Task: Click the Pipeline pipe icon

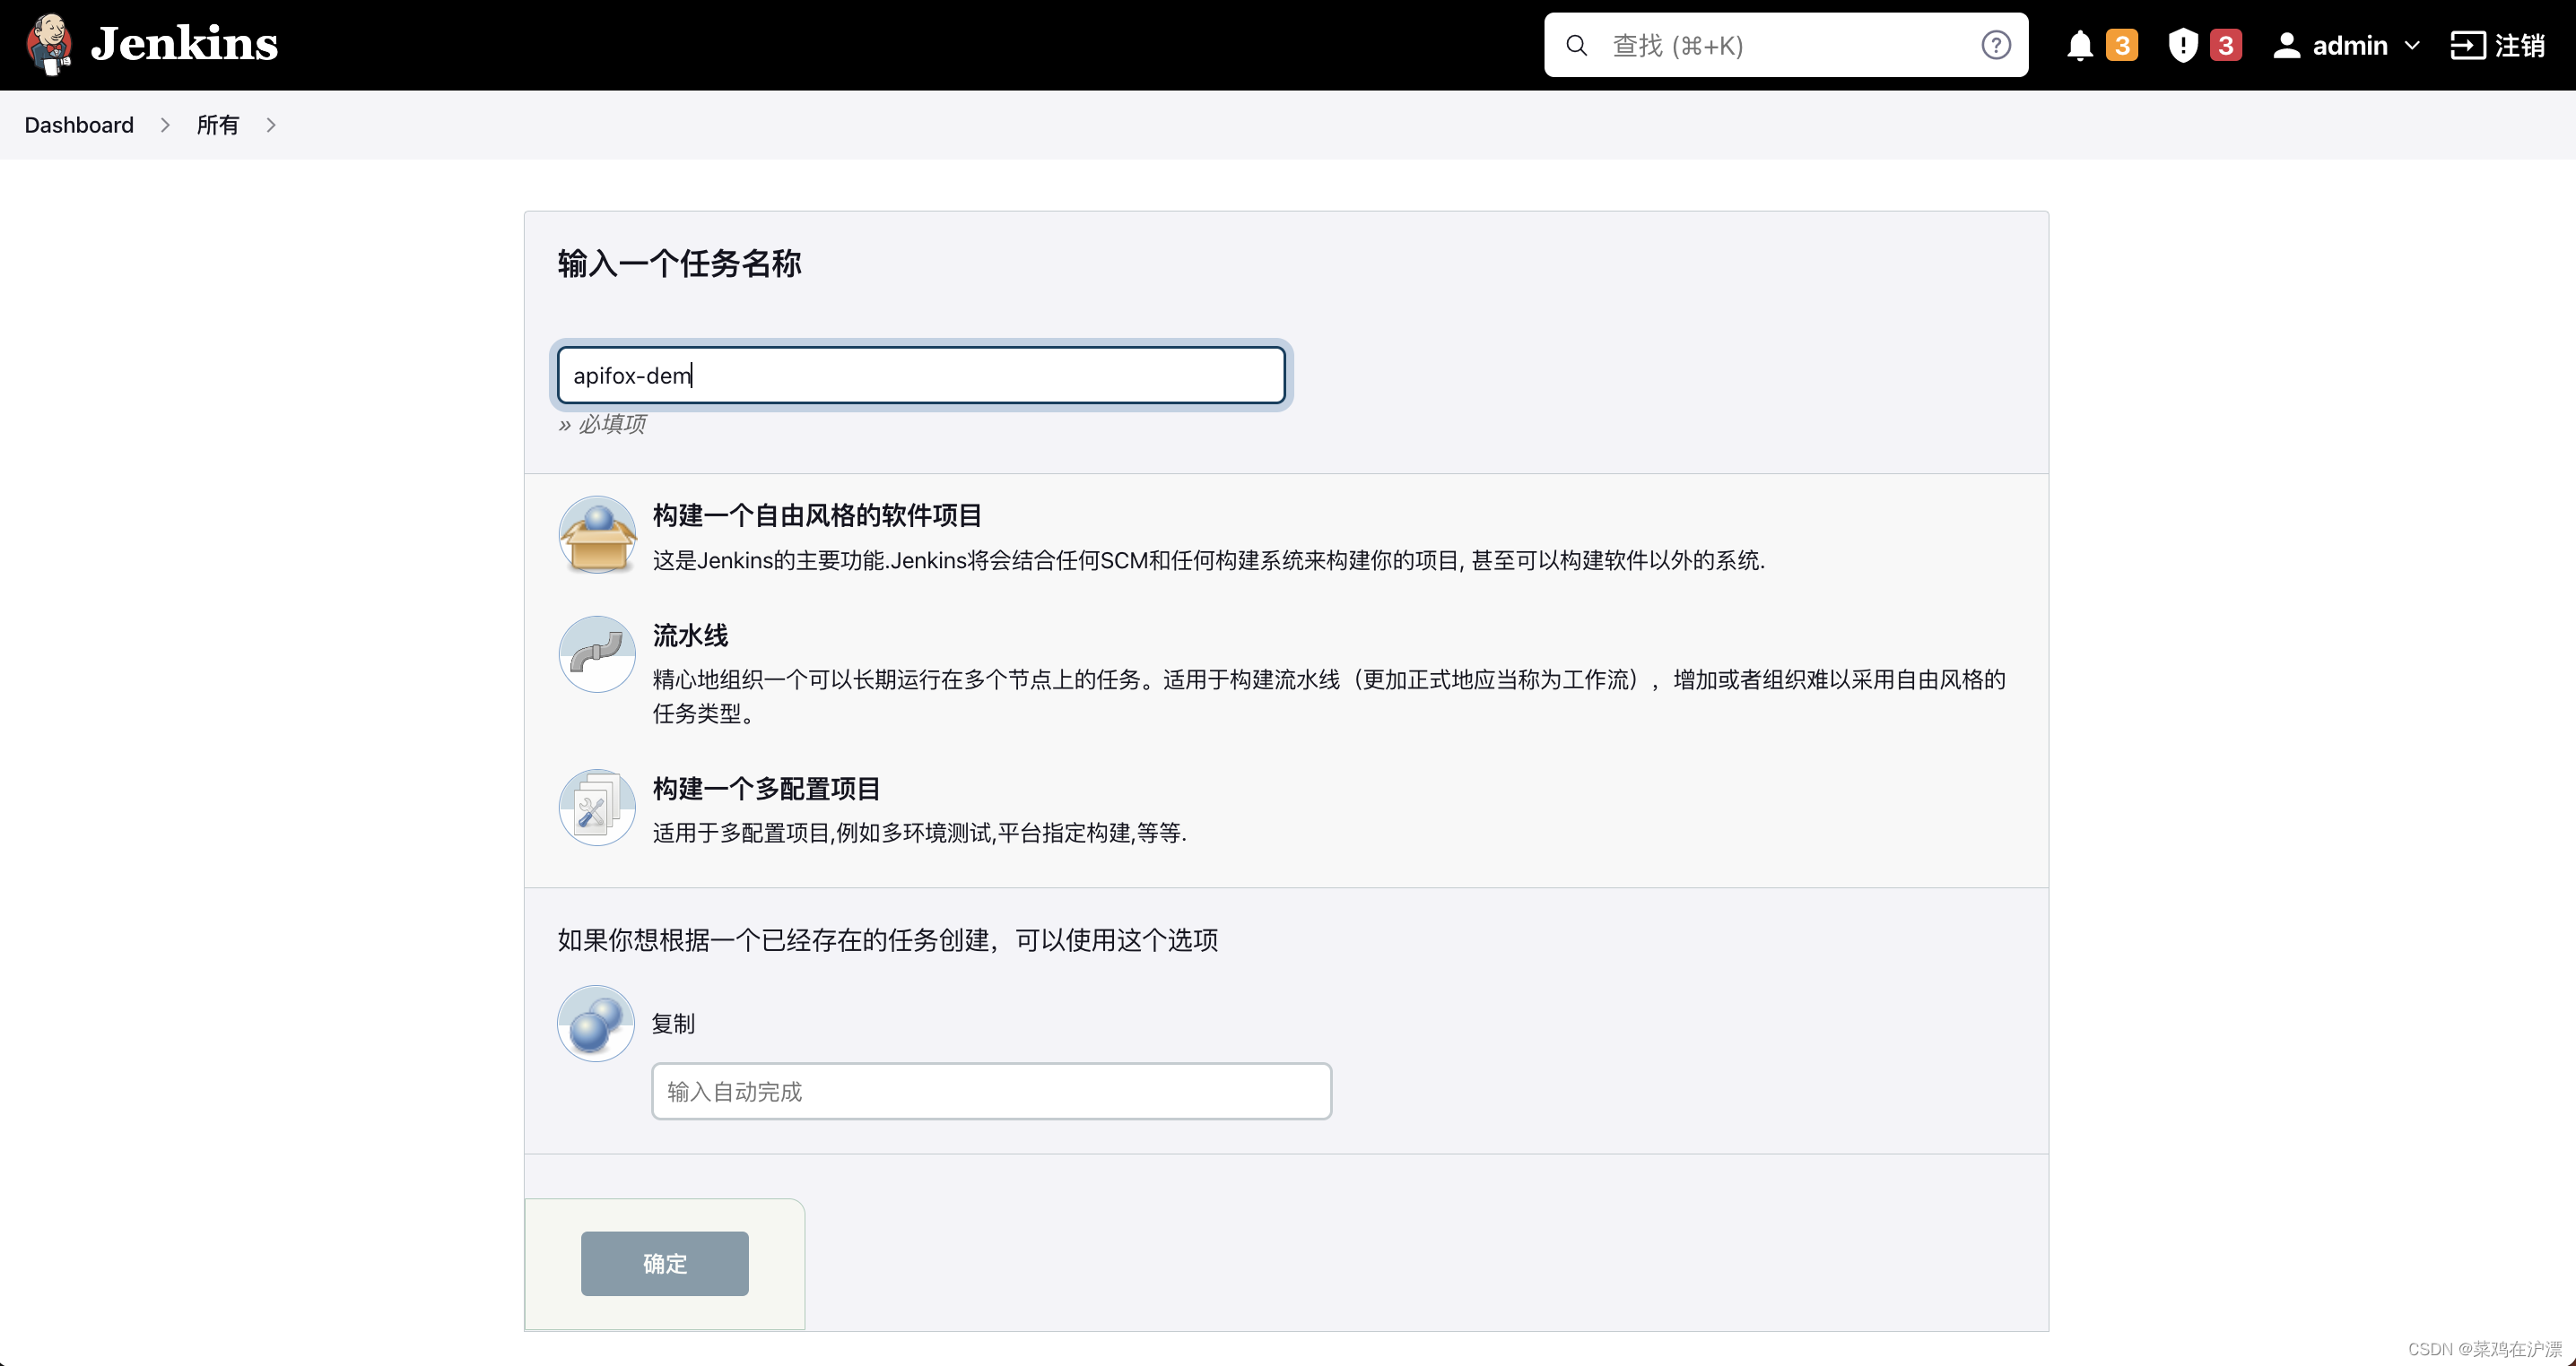Action: coord(597,654)
